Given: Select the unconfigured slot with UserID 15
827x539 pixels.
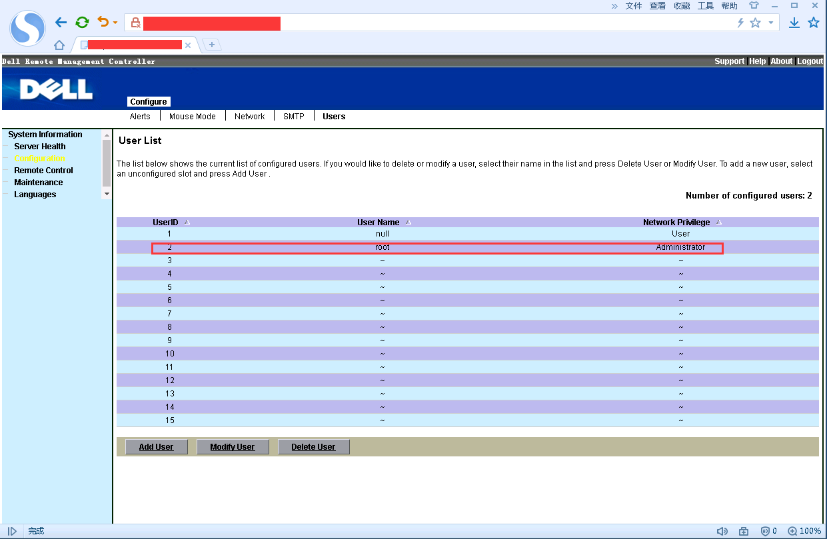Looking at the screenshot, I should pyautogui.click(x=468, y=420).
